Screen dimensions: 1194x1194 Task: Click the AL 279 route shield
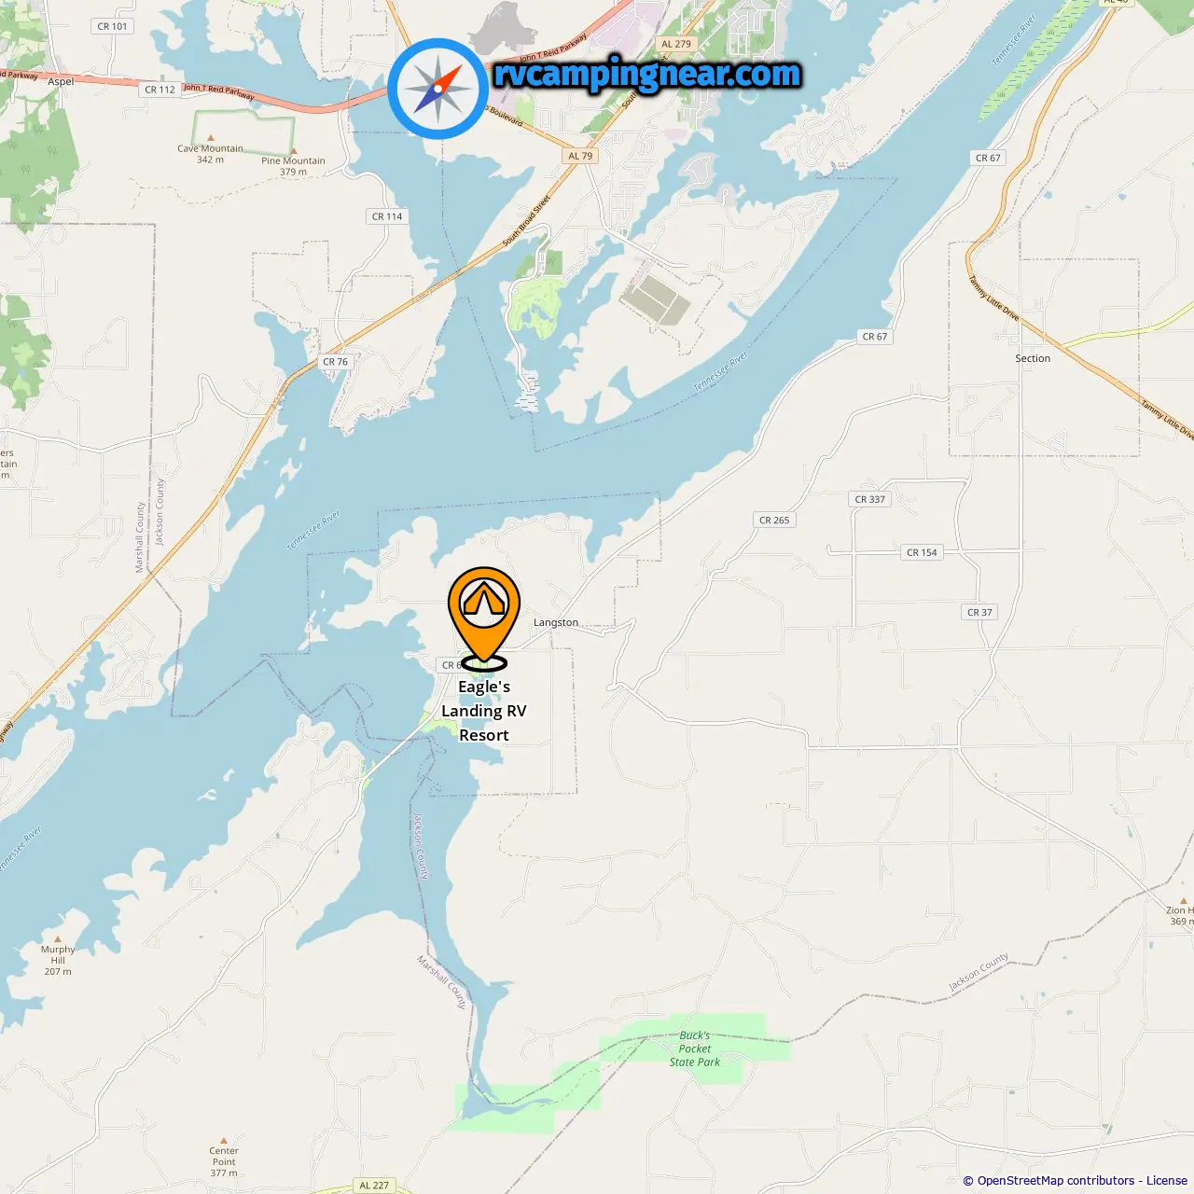[x=676, y=44]
